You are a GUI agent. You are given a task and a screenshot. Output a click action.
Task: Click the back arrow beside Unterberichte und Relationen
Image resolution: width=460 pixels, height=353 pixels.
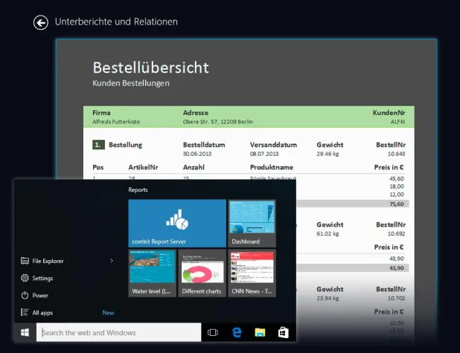40,22
